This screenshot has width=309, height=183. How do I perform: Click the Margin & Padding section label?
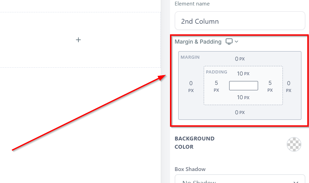(x=198, y=42)
